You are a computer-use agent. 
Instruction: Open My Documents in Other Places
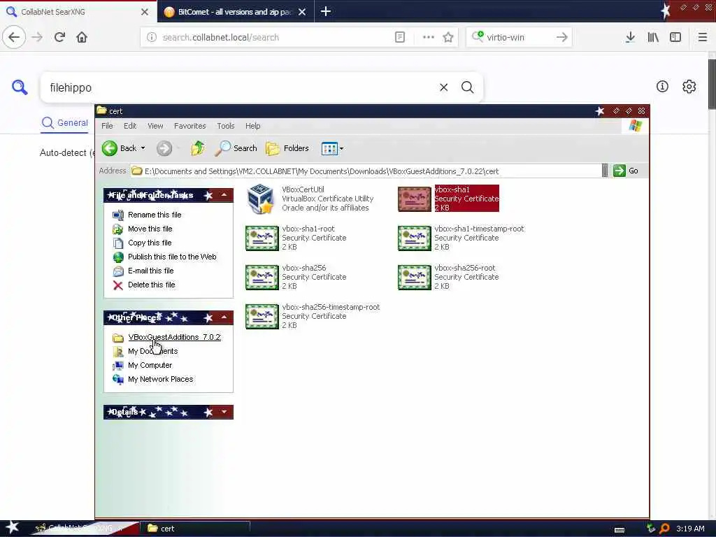click(152, 351)
